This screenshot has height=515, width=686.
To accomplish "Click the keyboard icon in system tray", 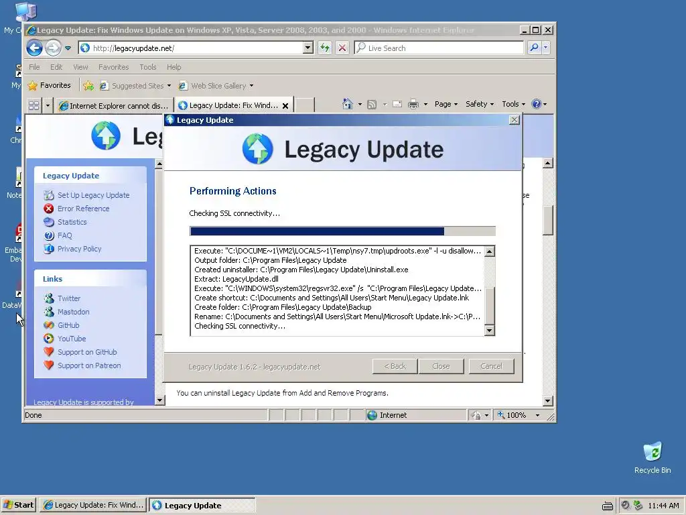I will click(607, 506).
